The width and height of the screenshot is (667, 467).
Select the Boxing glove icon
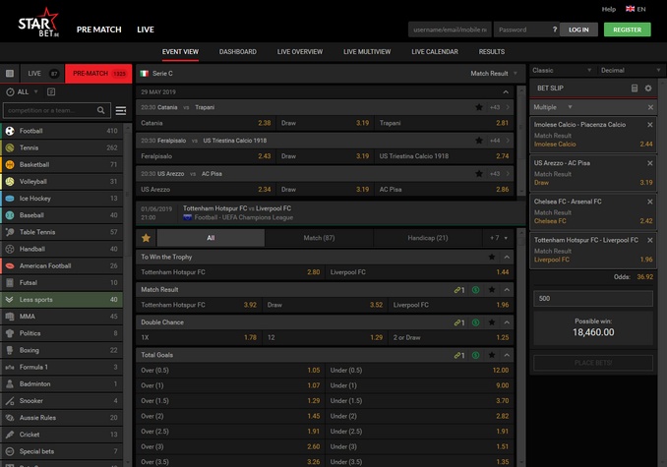[x=10, y=350]
